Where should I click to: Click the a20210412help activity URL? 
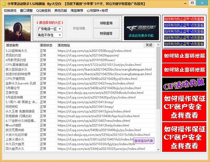(93, 125)
